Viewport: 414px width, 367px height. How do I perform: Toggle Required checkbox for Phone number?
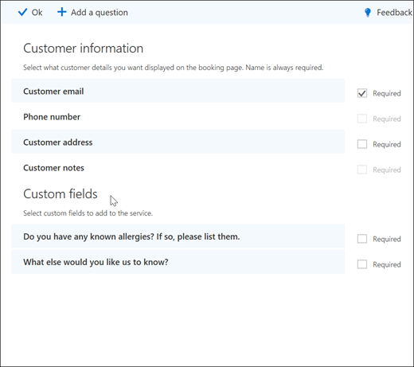coord(362,119)
